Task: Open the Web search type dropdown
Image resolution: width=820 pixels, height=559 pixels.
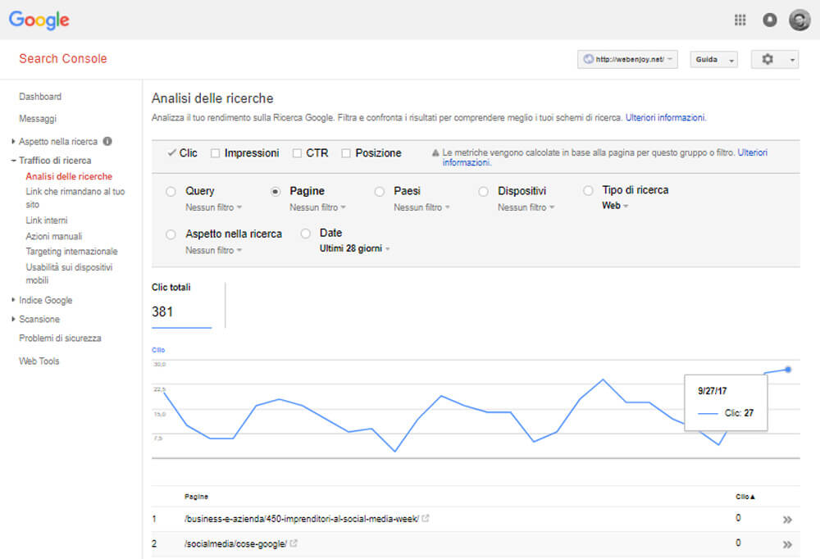Action: 615,206
